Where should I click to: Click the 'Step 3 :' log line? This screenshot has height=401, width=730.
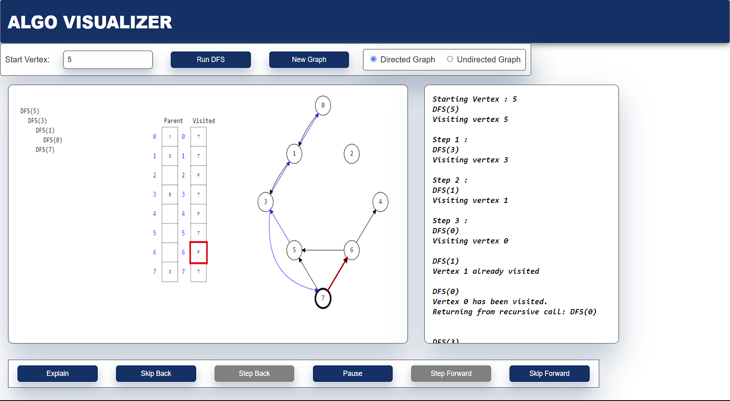coord(450,221)
